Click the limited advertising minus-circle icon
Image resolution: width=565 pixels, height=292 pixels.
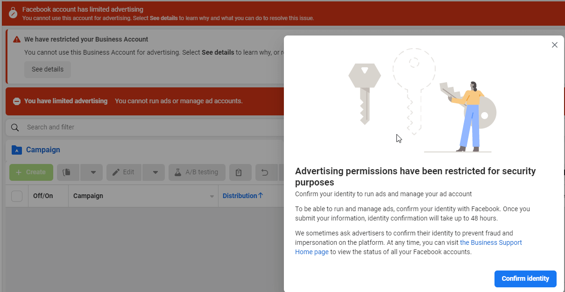click(16, 101)
